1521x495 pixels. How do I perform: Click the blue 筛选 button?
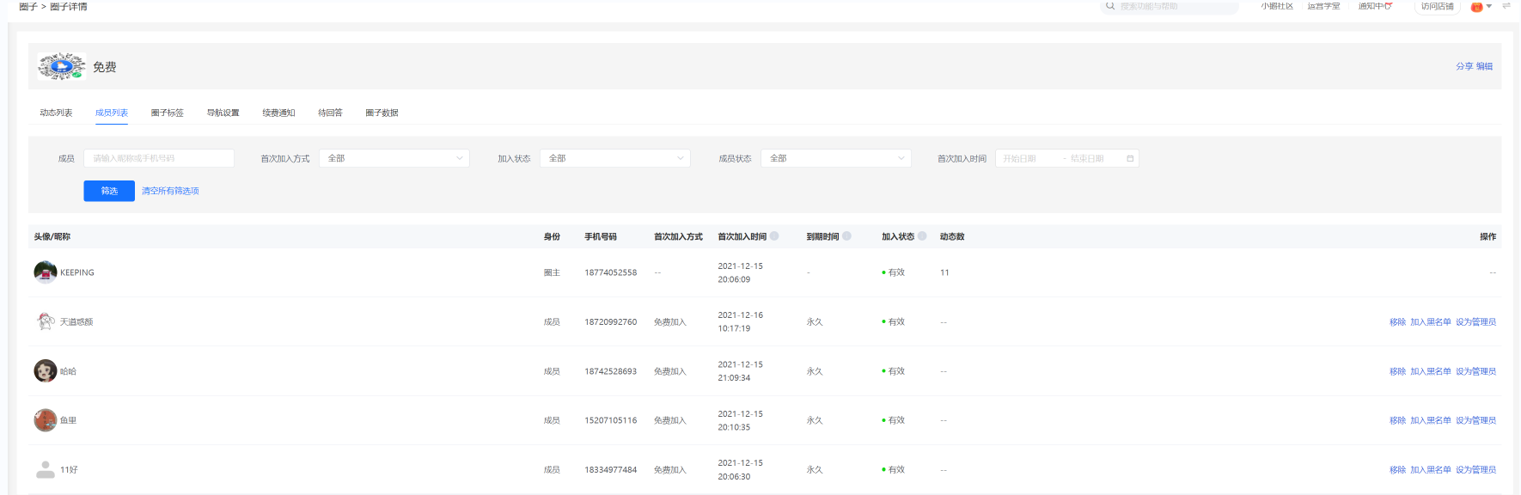pos(109,191)
